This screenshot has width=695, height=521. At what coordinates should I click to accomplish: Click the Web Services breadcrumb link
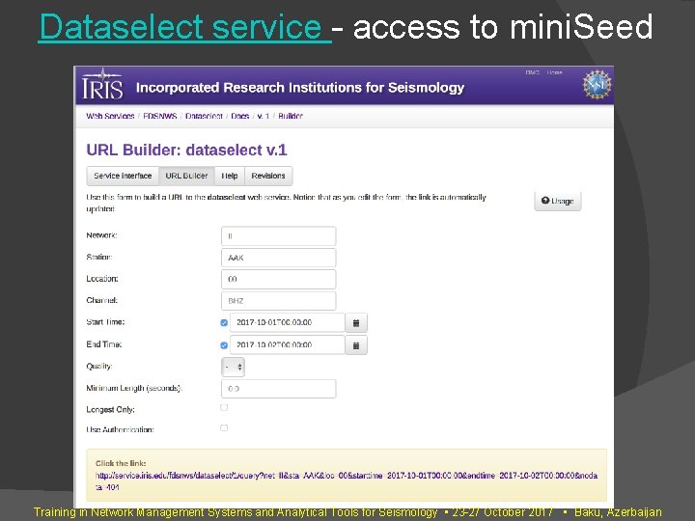(110, 116)
